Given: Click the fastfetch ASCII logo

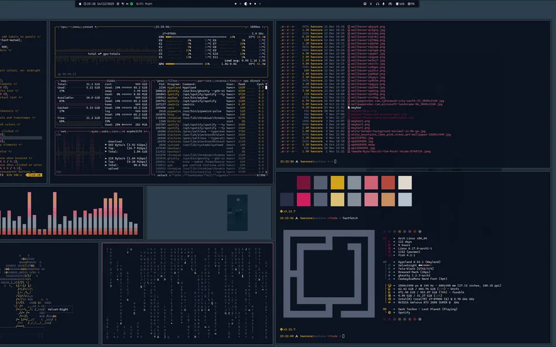Looking at the screenshot, I should pyautogui.click(x=329, y=274).
